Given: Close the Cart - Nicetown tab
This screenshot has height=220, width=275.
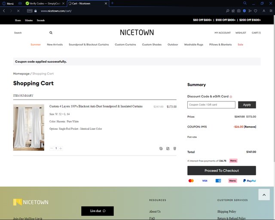Looking at the screenshot, I should coord(106,3).
